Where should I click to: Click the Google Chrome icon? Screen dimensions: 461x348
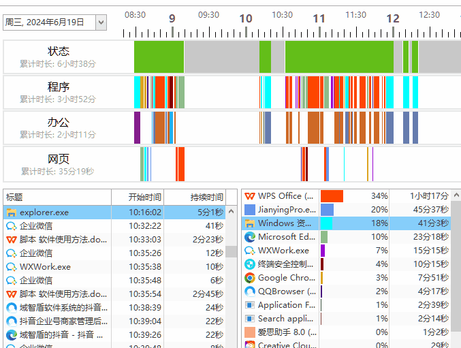[x=250, y=278]
